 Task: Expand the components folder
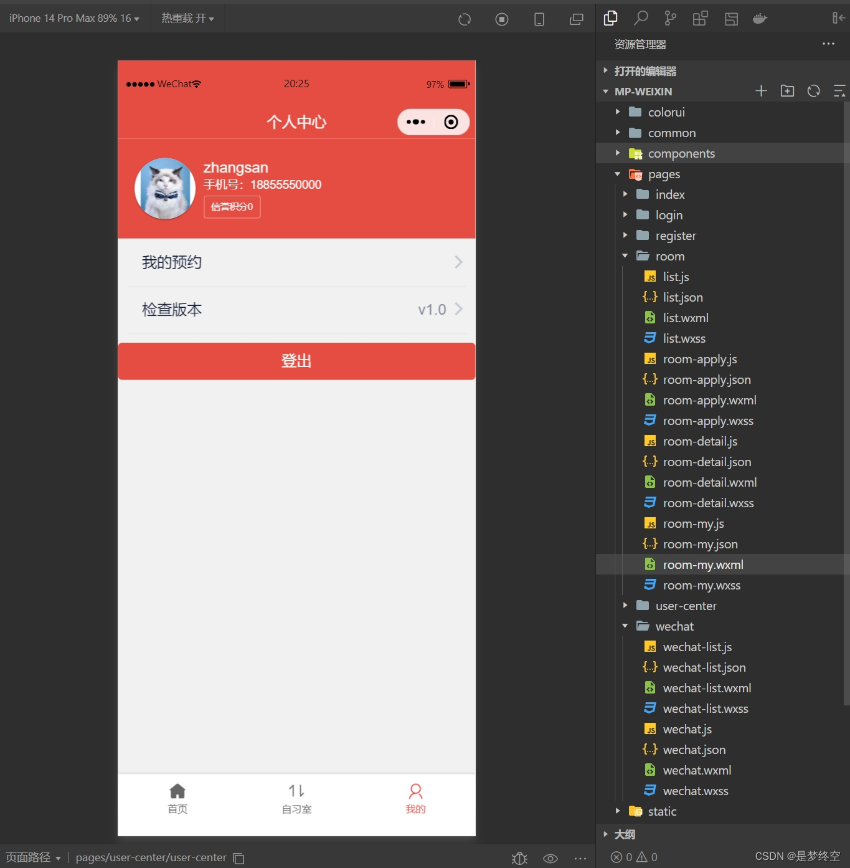click(681, 153)
